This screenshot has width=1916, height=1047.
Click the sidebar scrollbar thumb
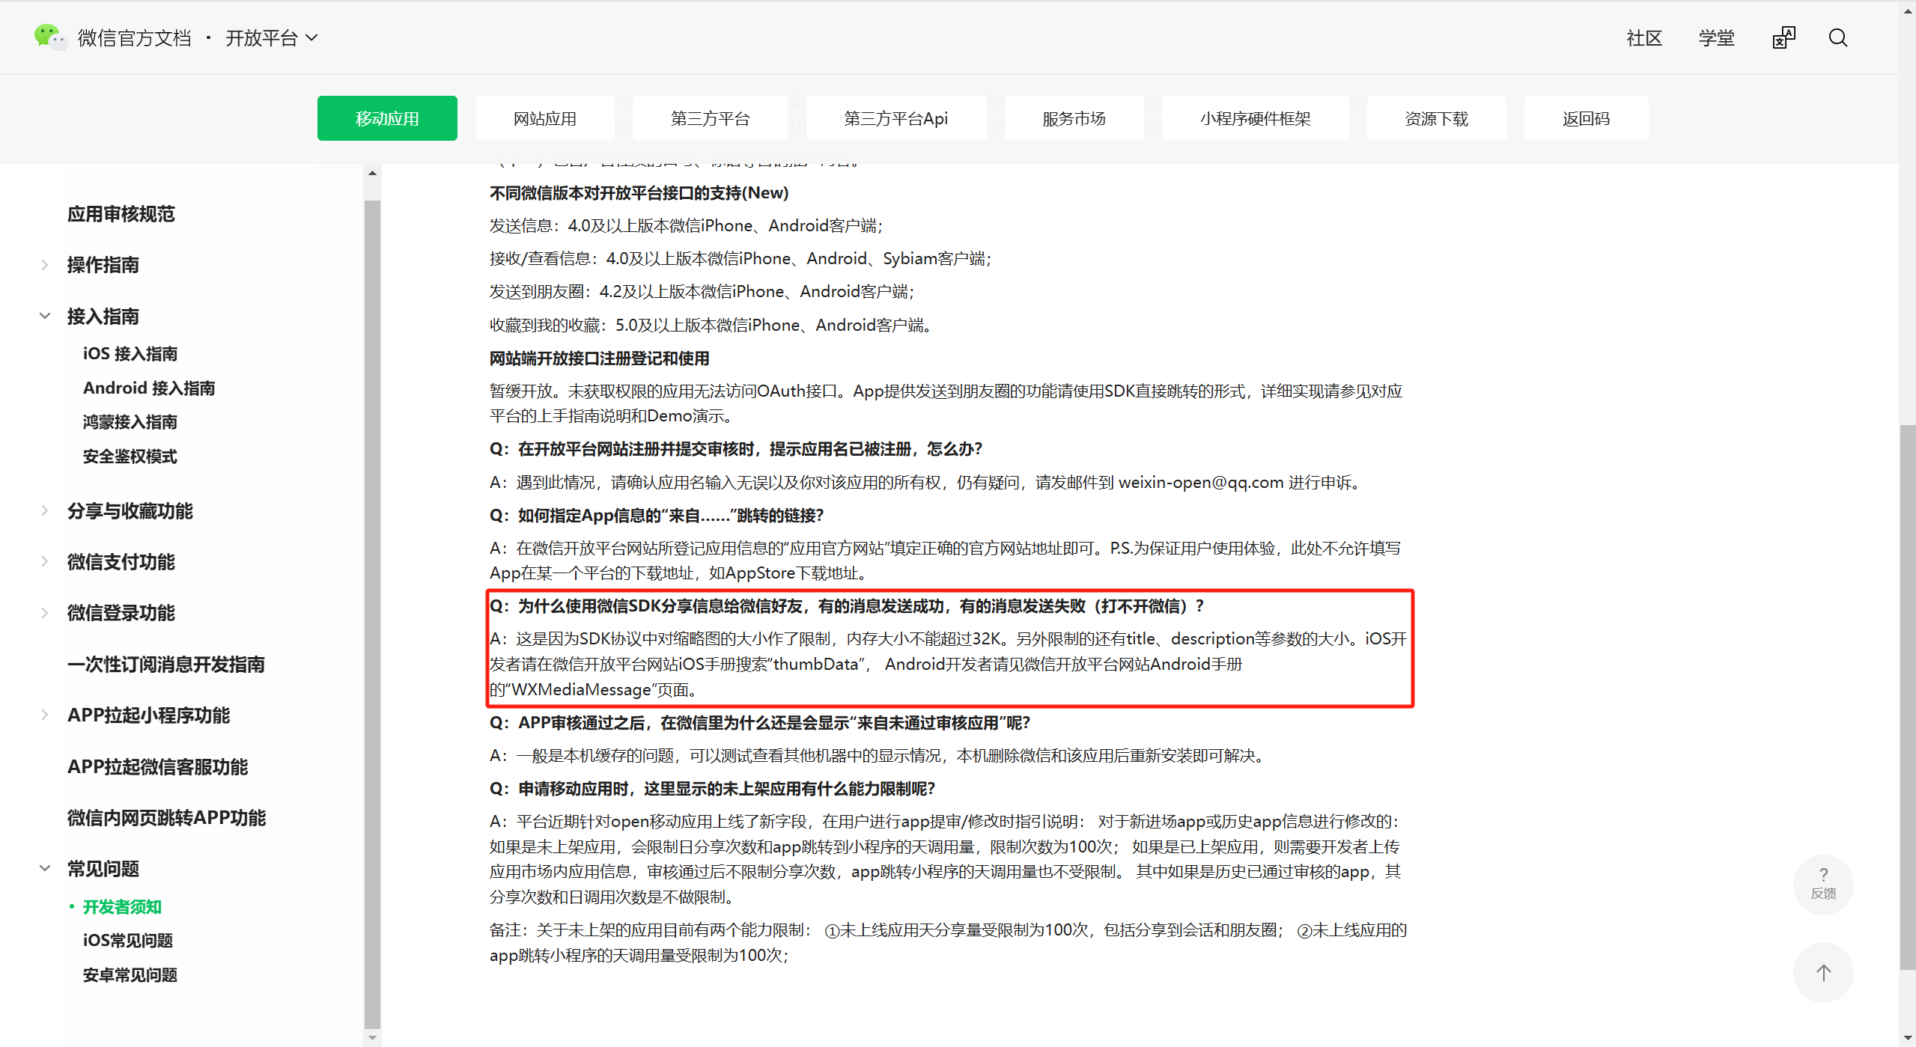tap(372, 614)
